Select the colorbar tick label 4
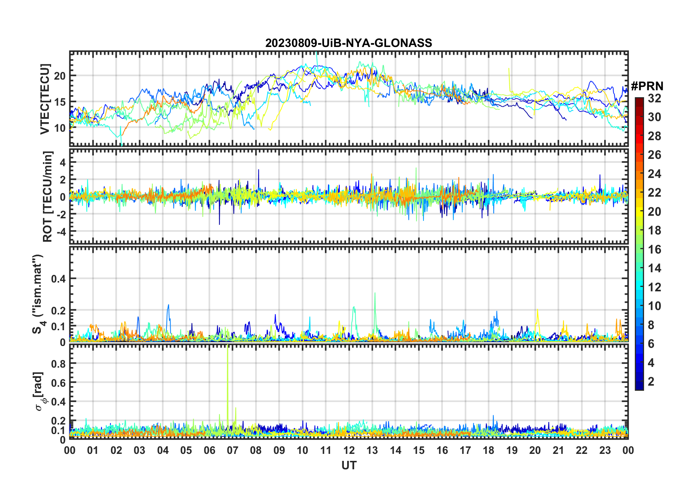Image resolution: width=698 pixels, height=488 pixels. click(651, 363)
